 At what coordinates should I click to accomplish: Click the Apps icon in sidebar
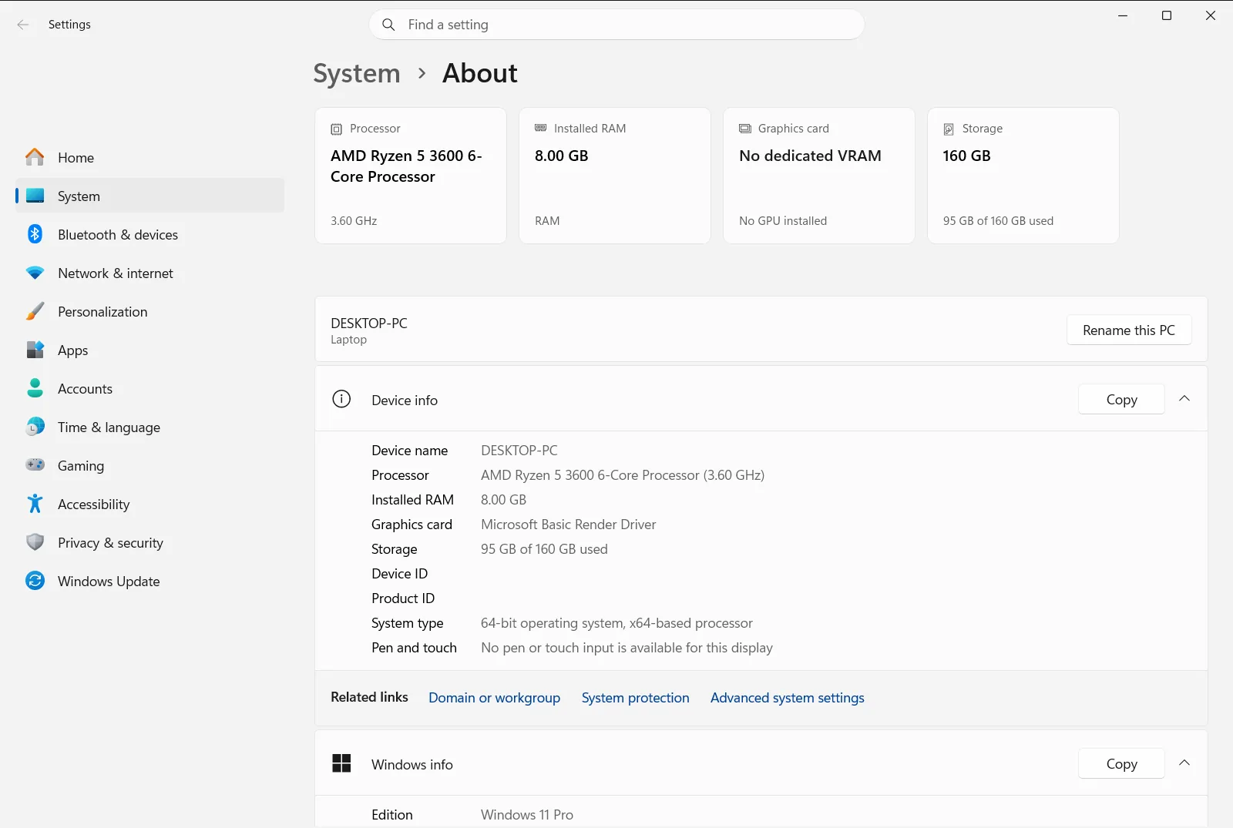click(x=35, y=350)
